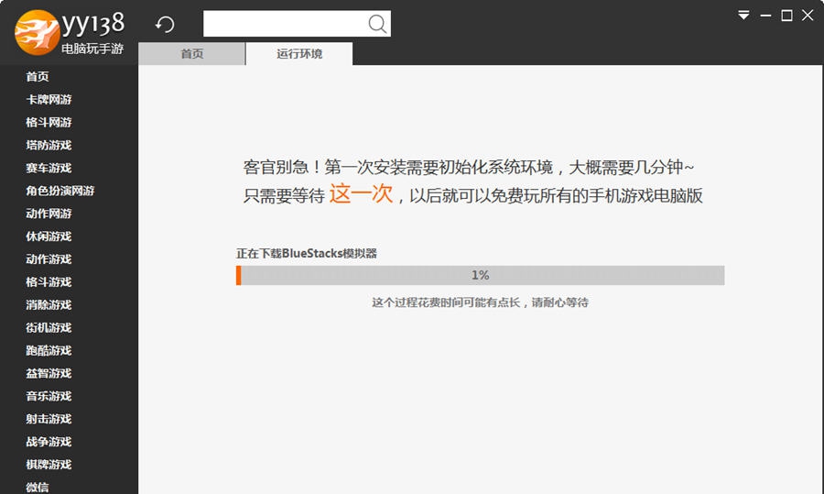Click the orange 这一次 text
Image resolution: width=824 pixels, height=494 pixels.
361,193
